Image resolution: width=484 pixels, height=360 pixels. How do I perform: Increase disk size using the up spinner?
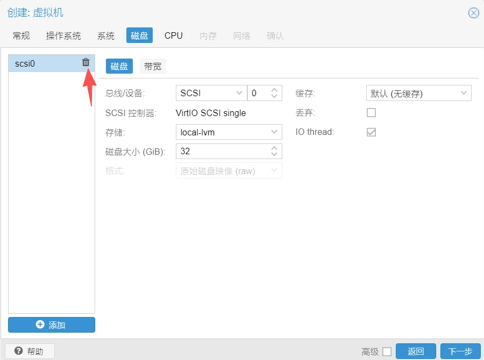point(274,148)
